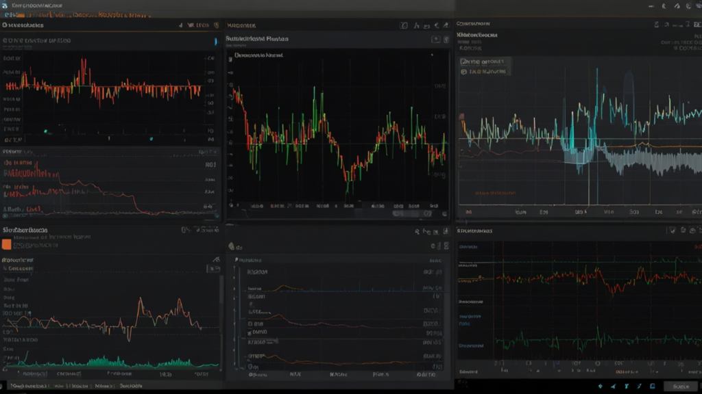Click the app logo in the title bar

(x=5, y=5)
